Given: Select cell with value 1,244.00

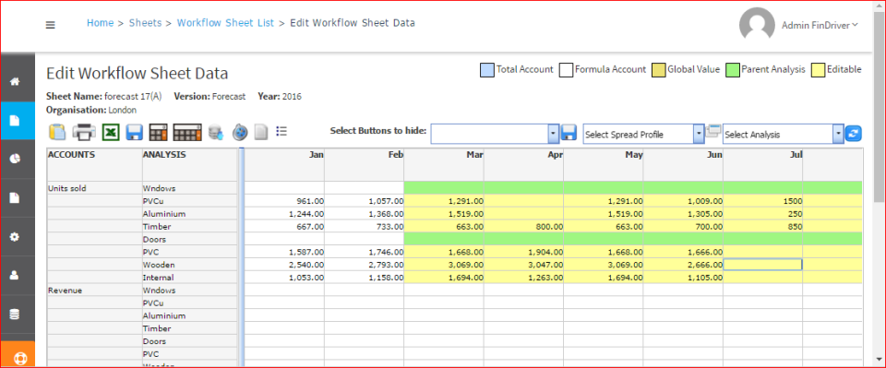Looking at the screenshot, I should click(x=285, y=214).
